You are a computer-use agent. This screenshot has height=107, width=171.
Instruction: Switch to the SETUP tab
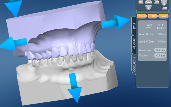tap(134, 26)
